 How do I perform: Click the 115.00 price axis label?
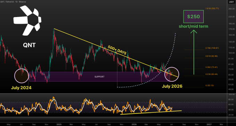pos(231,48)
